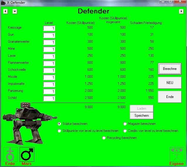Click the Schaden/Verteidigung column header
Screen dimensions: 187x167
146,23
